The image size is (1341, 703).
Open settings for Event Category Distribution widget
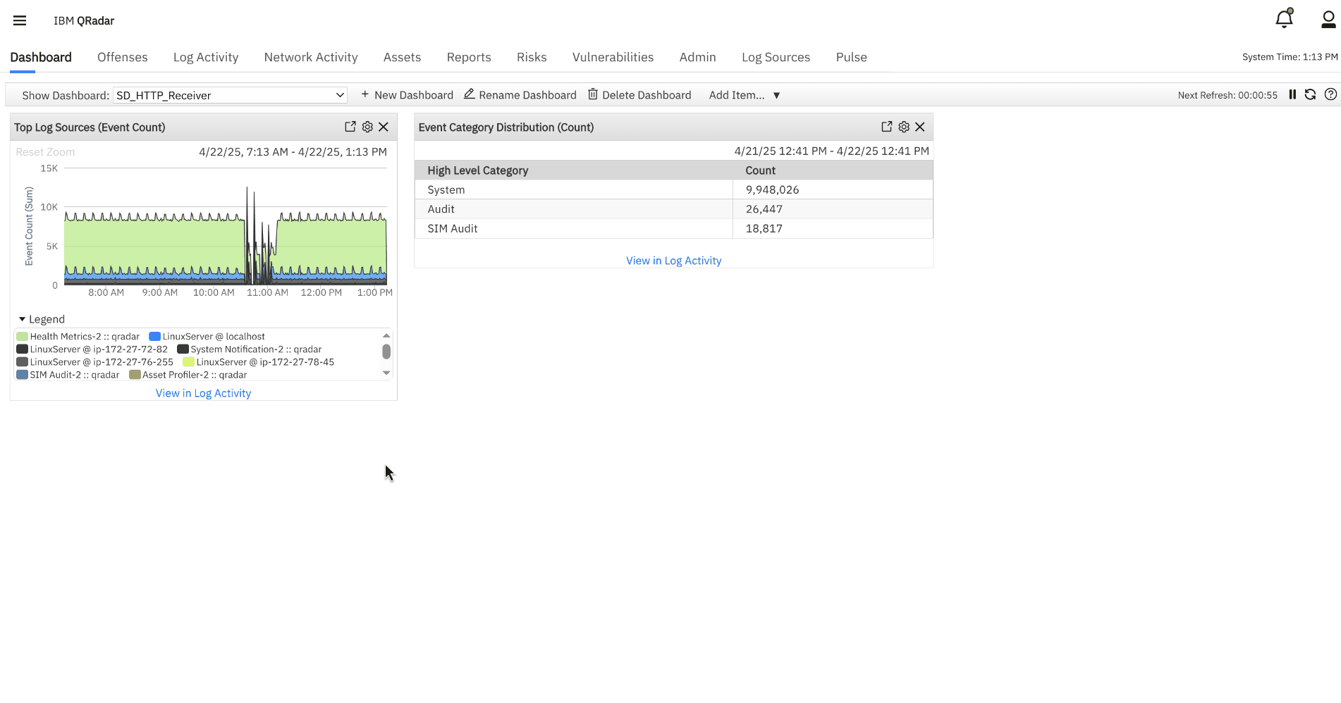pos(904,127)
